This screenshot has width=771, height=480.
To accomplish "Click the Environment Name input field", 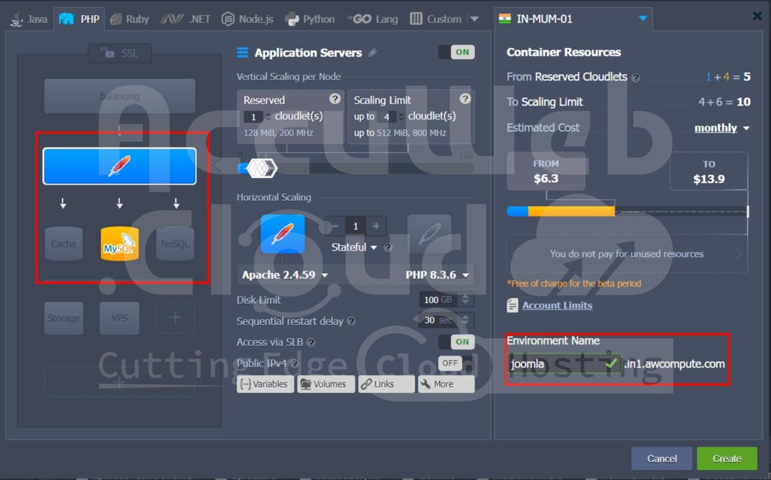I will click(x=556, y=364).
